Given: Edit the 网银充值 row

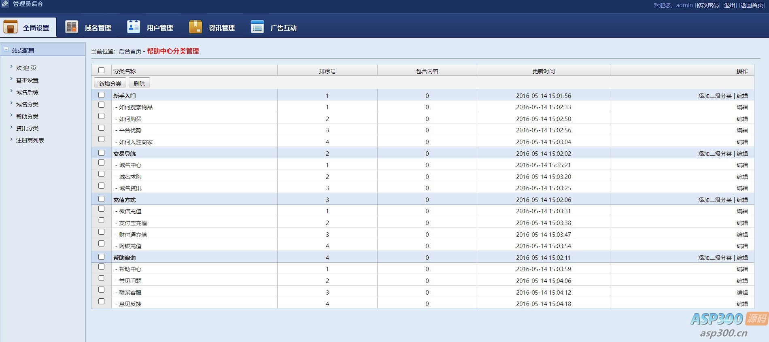Looking at the screenshot, I should tap(742, 246).
